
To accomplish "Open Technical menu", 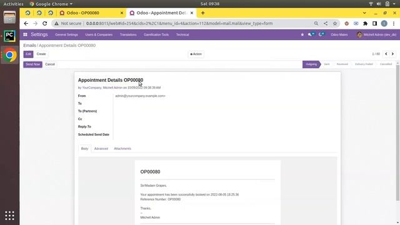I will (182, 34).
